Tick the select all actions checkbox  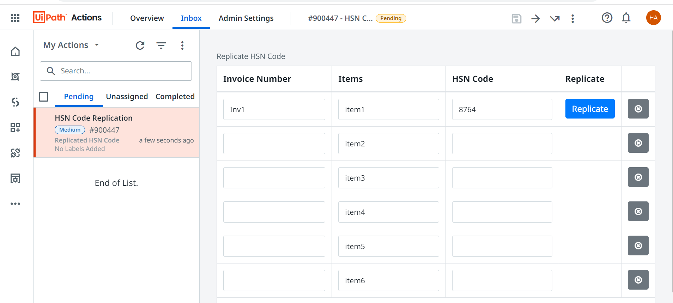(44, 97)
